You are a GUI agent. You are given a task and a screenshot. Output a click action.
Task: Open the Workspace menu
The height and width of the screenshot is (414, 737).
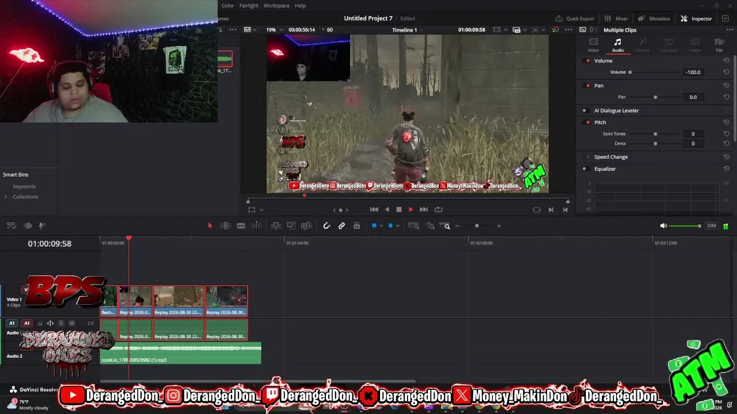point(276,6)
